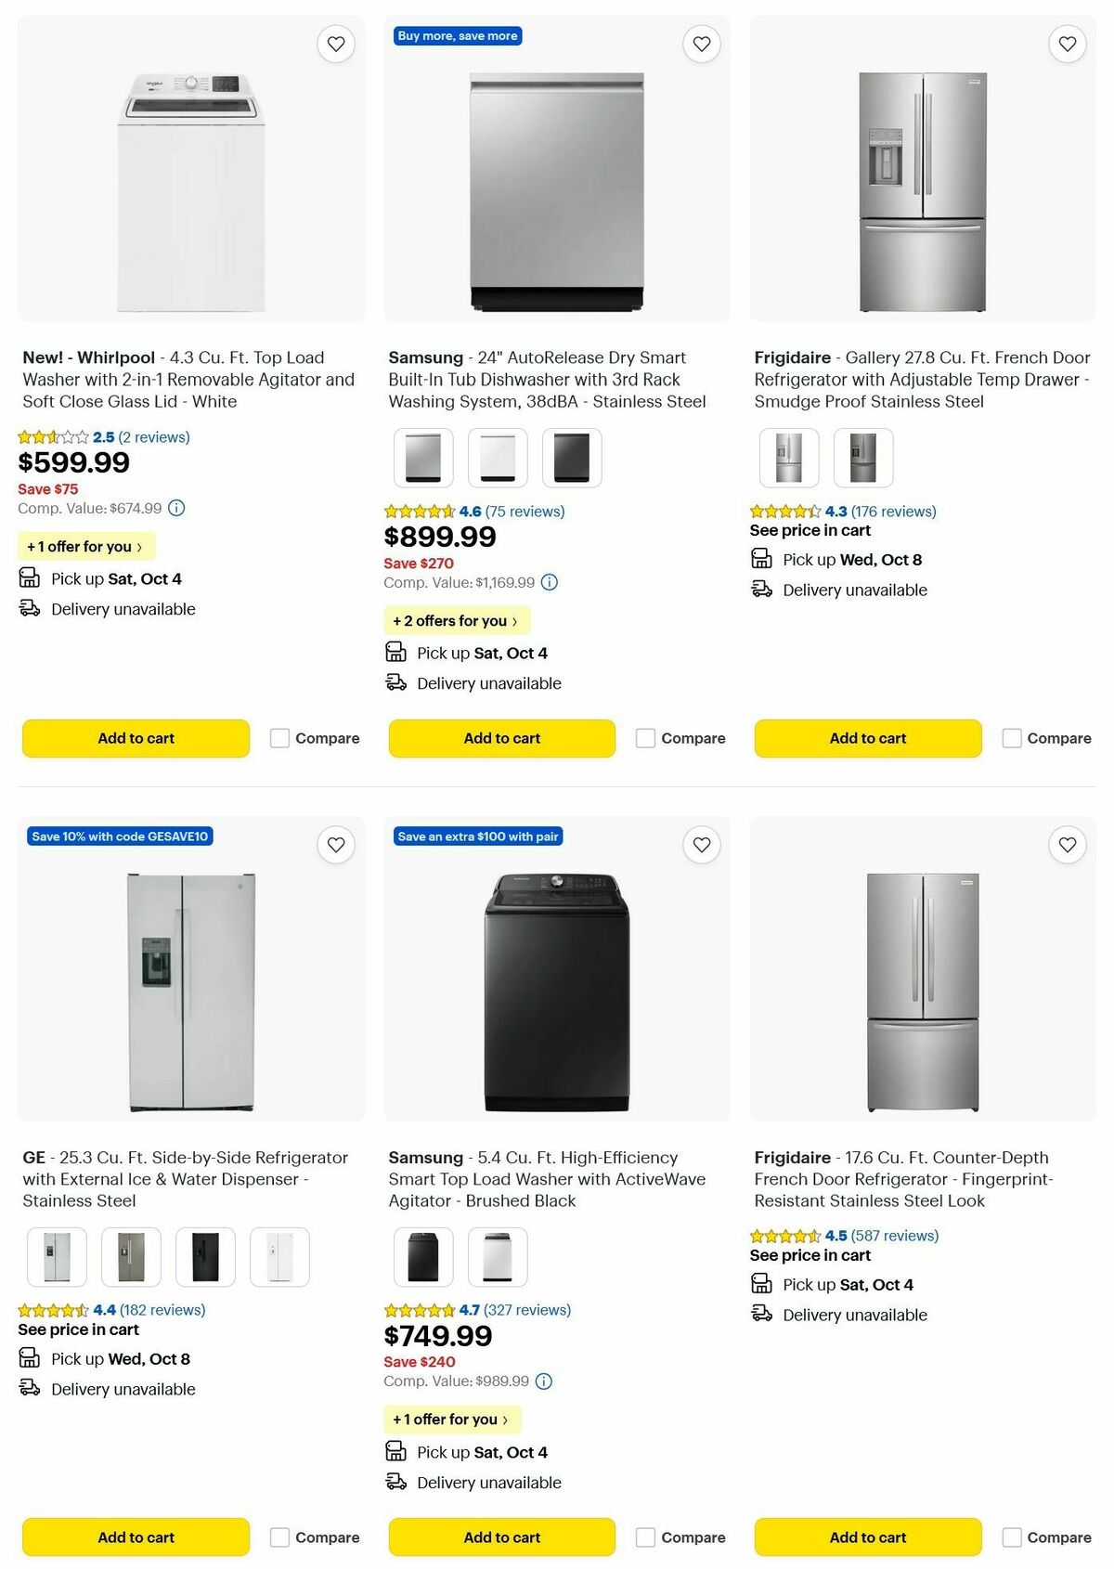The width and height of the screenshot is (1114, 1569).
Task: Click the heart icon on the Samsung washer card
Action: coord(702,845)
